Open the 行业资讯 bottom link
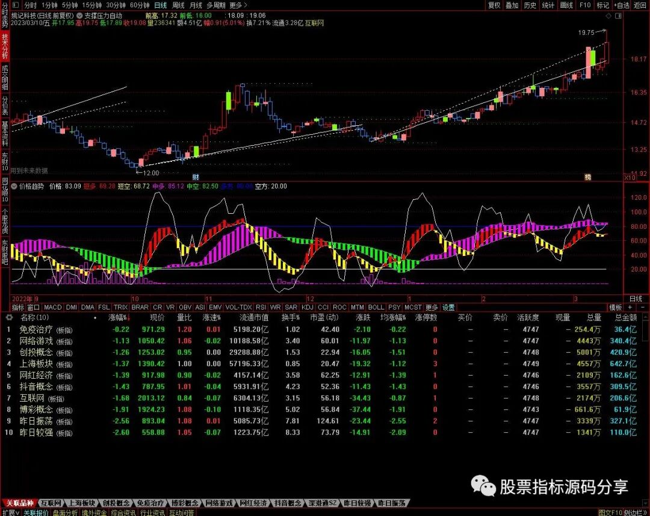The image size is (650, 516). (x=152, y=512)
